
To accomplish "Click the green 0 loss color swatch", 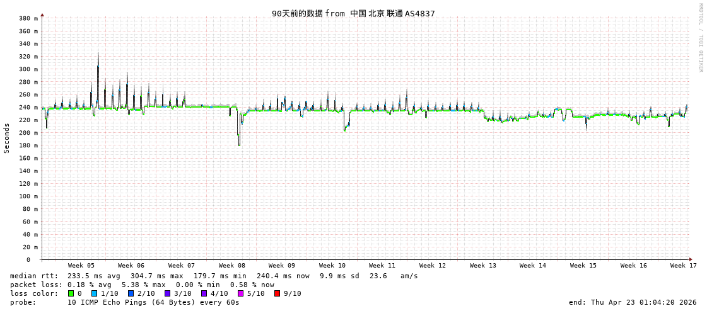I will tap(71, 293).
